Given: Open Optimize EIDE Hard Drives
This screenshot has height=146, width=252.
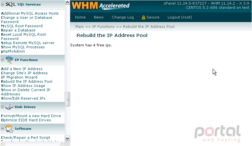Looking at the screenshot, I should 26,120.
